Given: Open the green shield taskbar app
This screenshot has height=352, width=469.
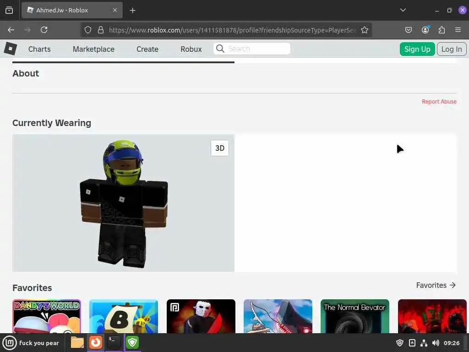Looking at the screenshot, I should pos(132,342).
